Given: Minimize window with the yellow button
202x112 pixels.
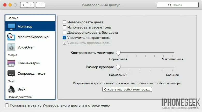Looking at the screenshot, I should point(10,5).
